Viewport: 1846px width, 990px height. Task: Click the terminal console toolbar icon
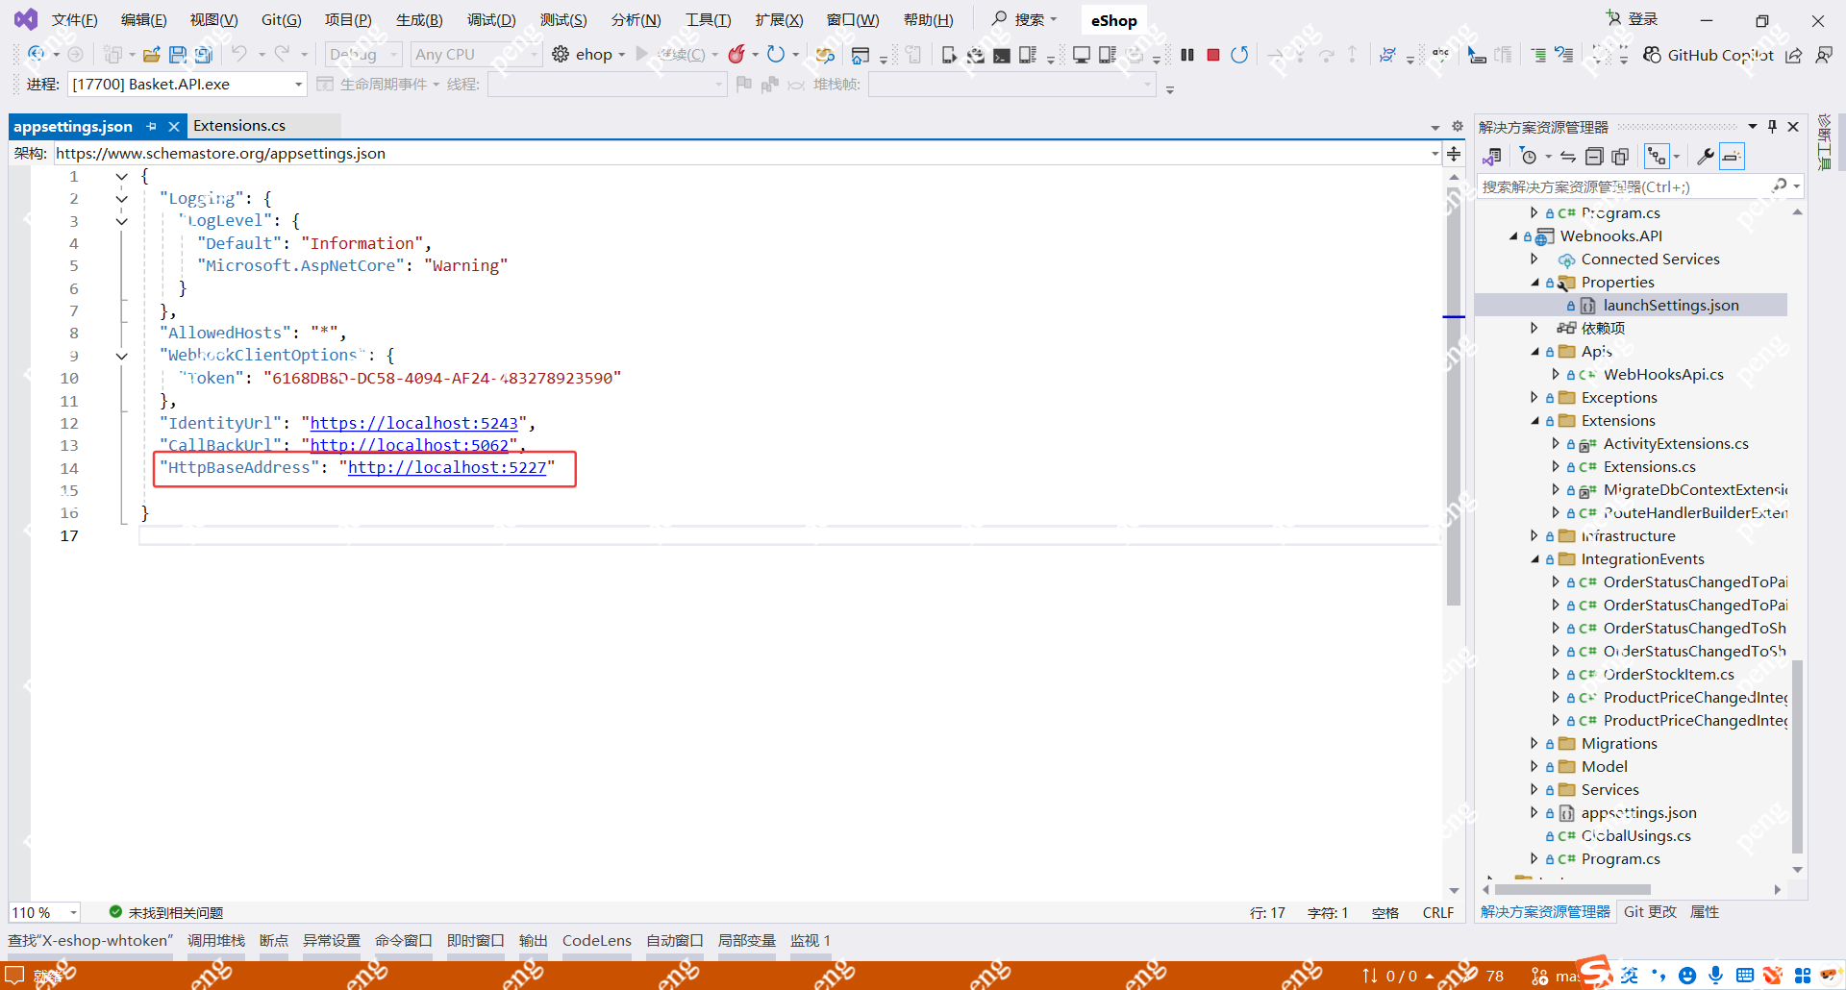click(1002, 55)
